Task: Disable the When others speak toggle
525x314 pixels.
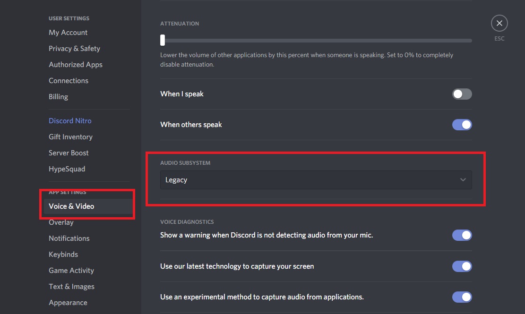Action: click(462, 124)
